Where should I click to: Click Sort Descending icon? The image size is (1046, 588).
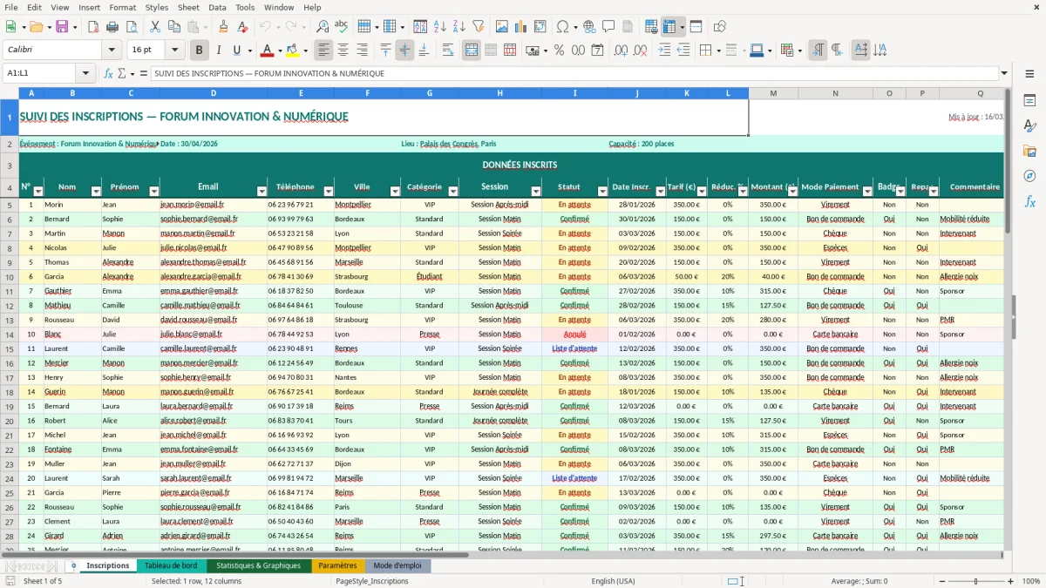[458, 27]
